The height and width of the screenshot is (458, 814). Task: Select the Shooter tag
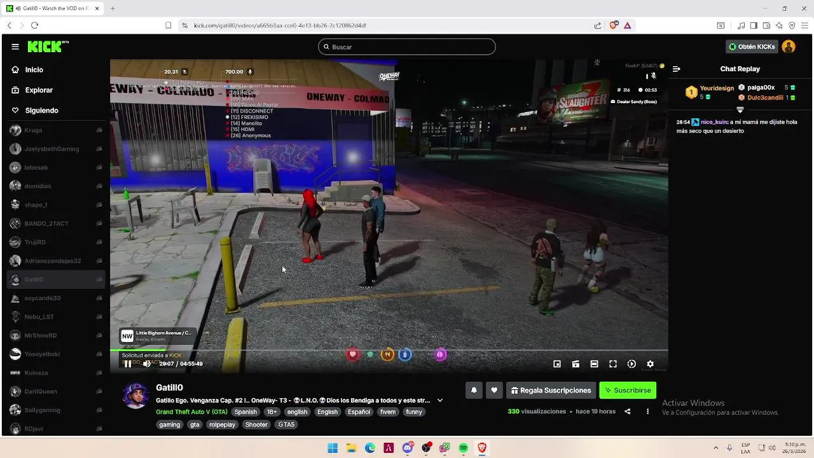(x=256, y=425)
